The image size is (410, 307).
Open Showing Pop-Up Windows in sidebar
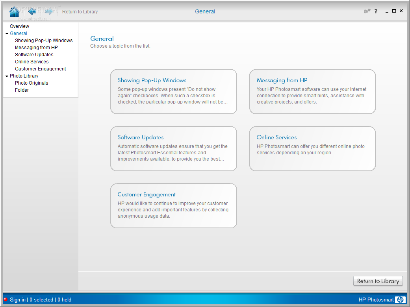[44, 41]
